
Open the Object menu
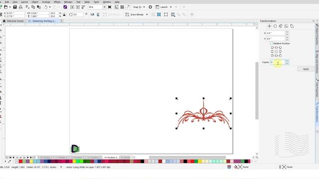[35, 2]
